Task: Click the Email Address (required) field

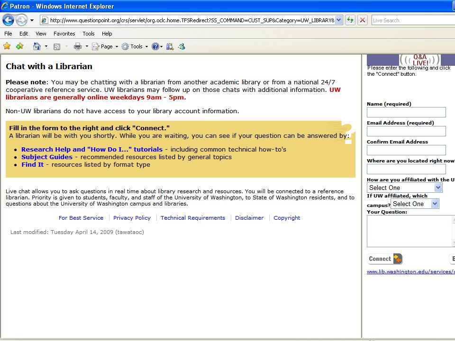Action: pos(406,131)
